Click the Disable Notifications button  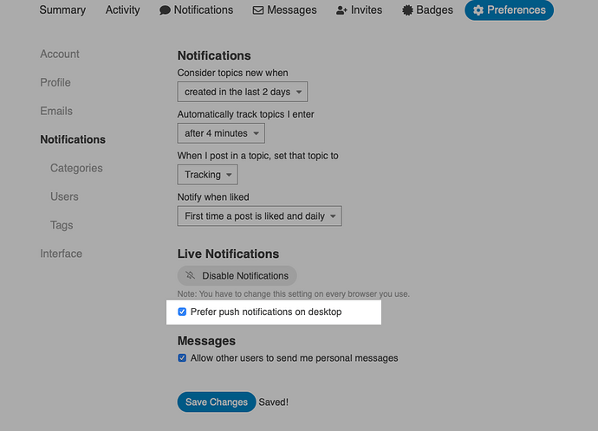tap(237, 276)
